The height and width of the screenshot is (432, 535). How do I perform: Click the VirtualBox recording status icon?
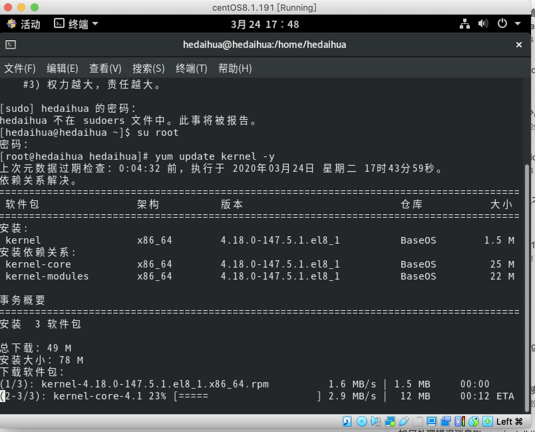tap(446, 421)
